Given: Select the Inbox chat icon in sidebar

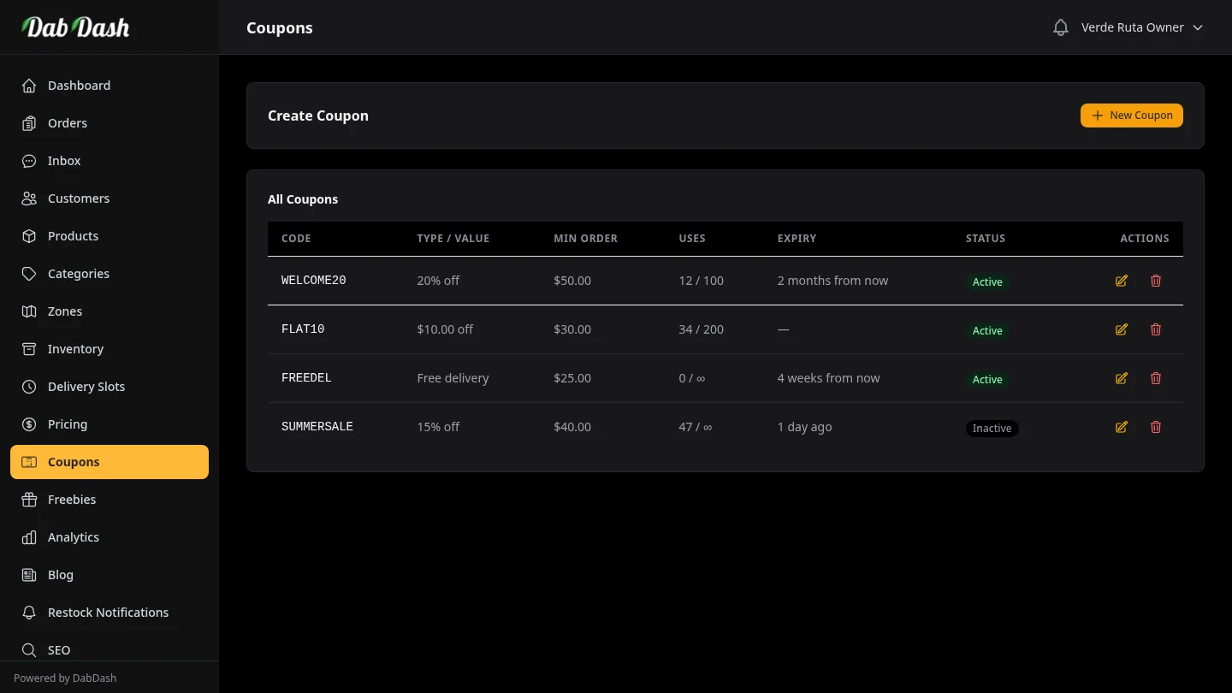Looking at the screenshot, I should (29, 161).
